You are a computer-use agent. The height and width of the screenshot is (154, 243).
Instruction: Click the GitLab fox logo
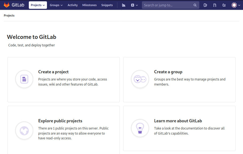point(7,5)
